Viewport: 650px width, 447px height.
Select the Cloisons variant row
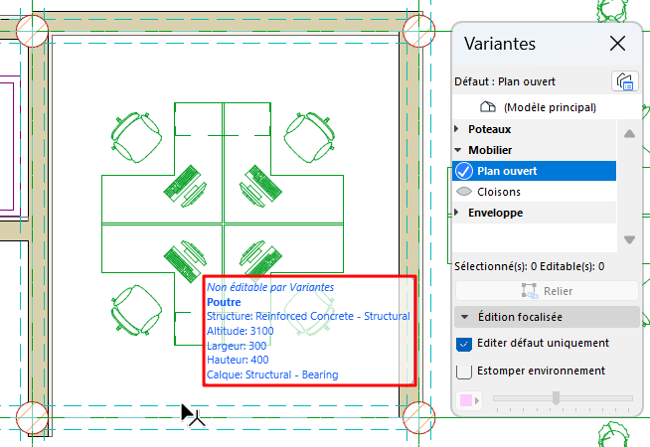[534, 192]
